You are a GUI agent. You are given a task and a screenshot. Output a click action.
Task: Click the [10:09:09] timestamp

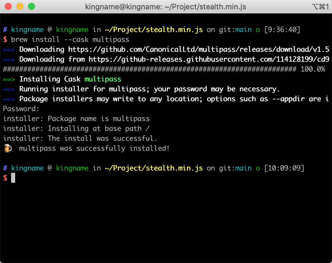pyautogui.click(x=284, y=168)
